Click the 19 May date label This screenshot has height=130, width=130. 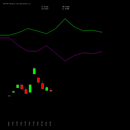click(38, 124)
